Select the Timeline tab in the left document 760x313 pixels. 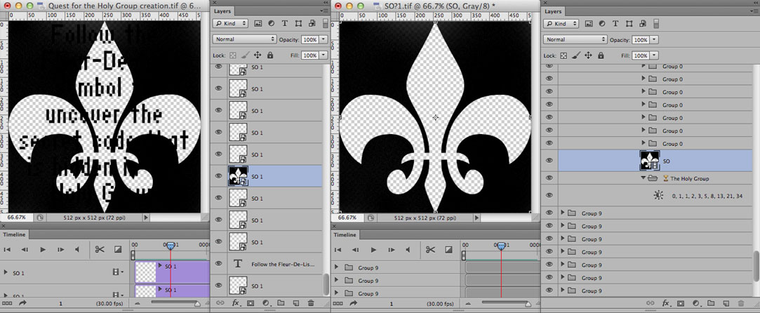15,235
